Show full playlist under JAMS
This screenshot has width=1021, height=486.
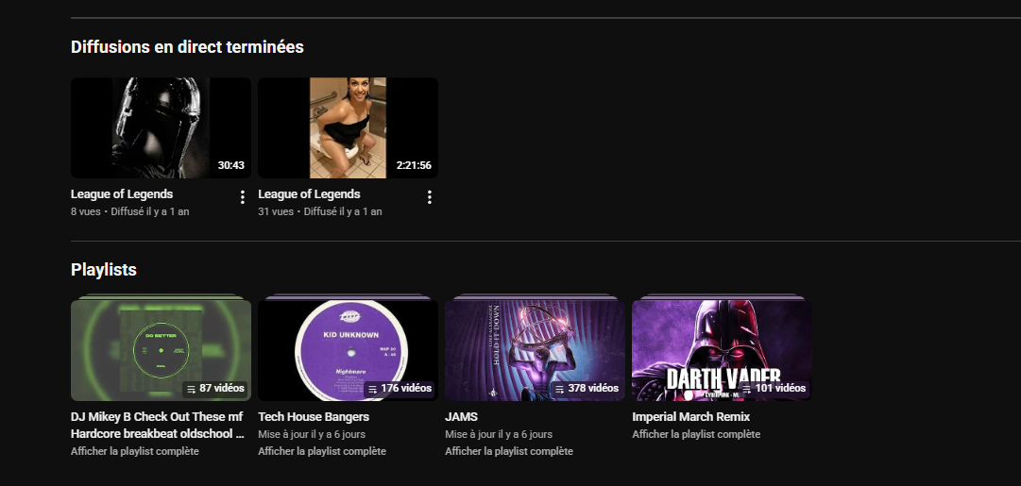click(x=509, y=451)
